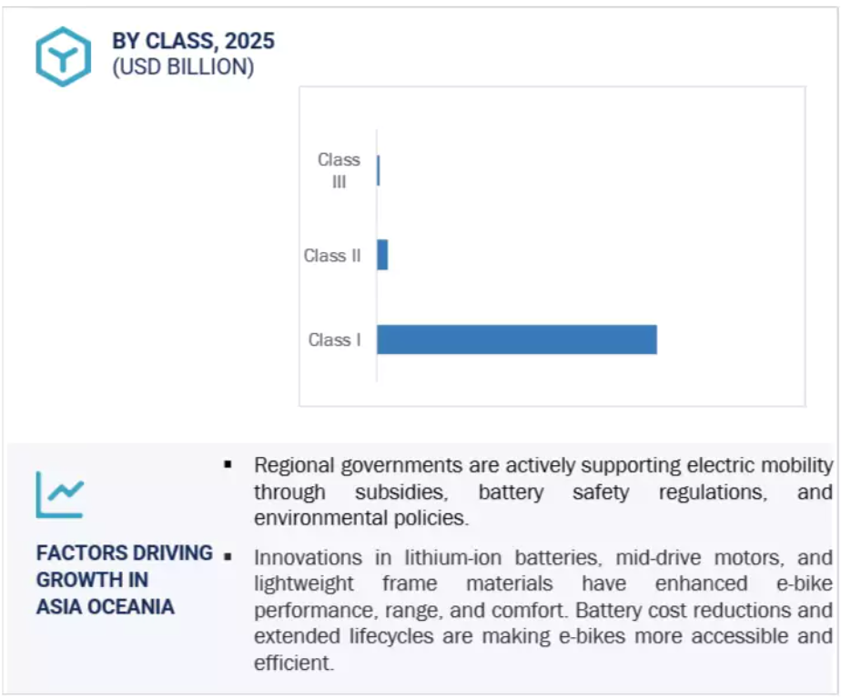Click the hexagon cube icon beside the title
Screen dimensions: 841x699
coord(64,56)
